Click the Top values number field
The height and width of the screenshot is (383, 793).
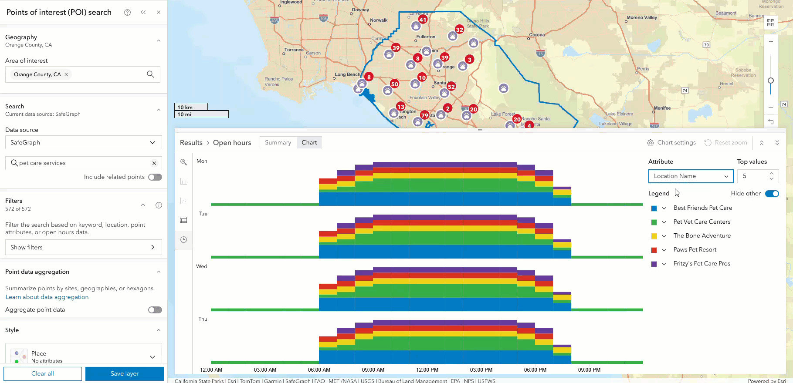point(758,176)
